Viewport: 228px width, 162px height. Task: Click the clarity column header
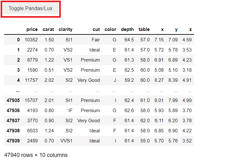(66, 29)
